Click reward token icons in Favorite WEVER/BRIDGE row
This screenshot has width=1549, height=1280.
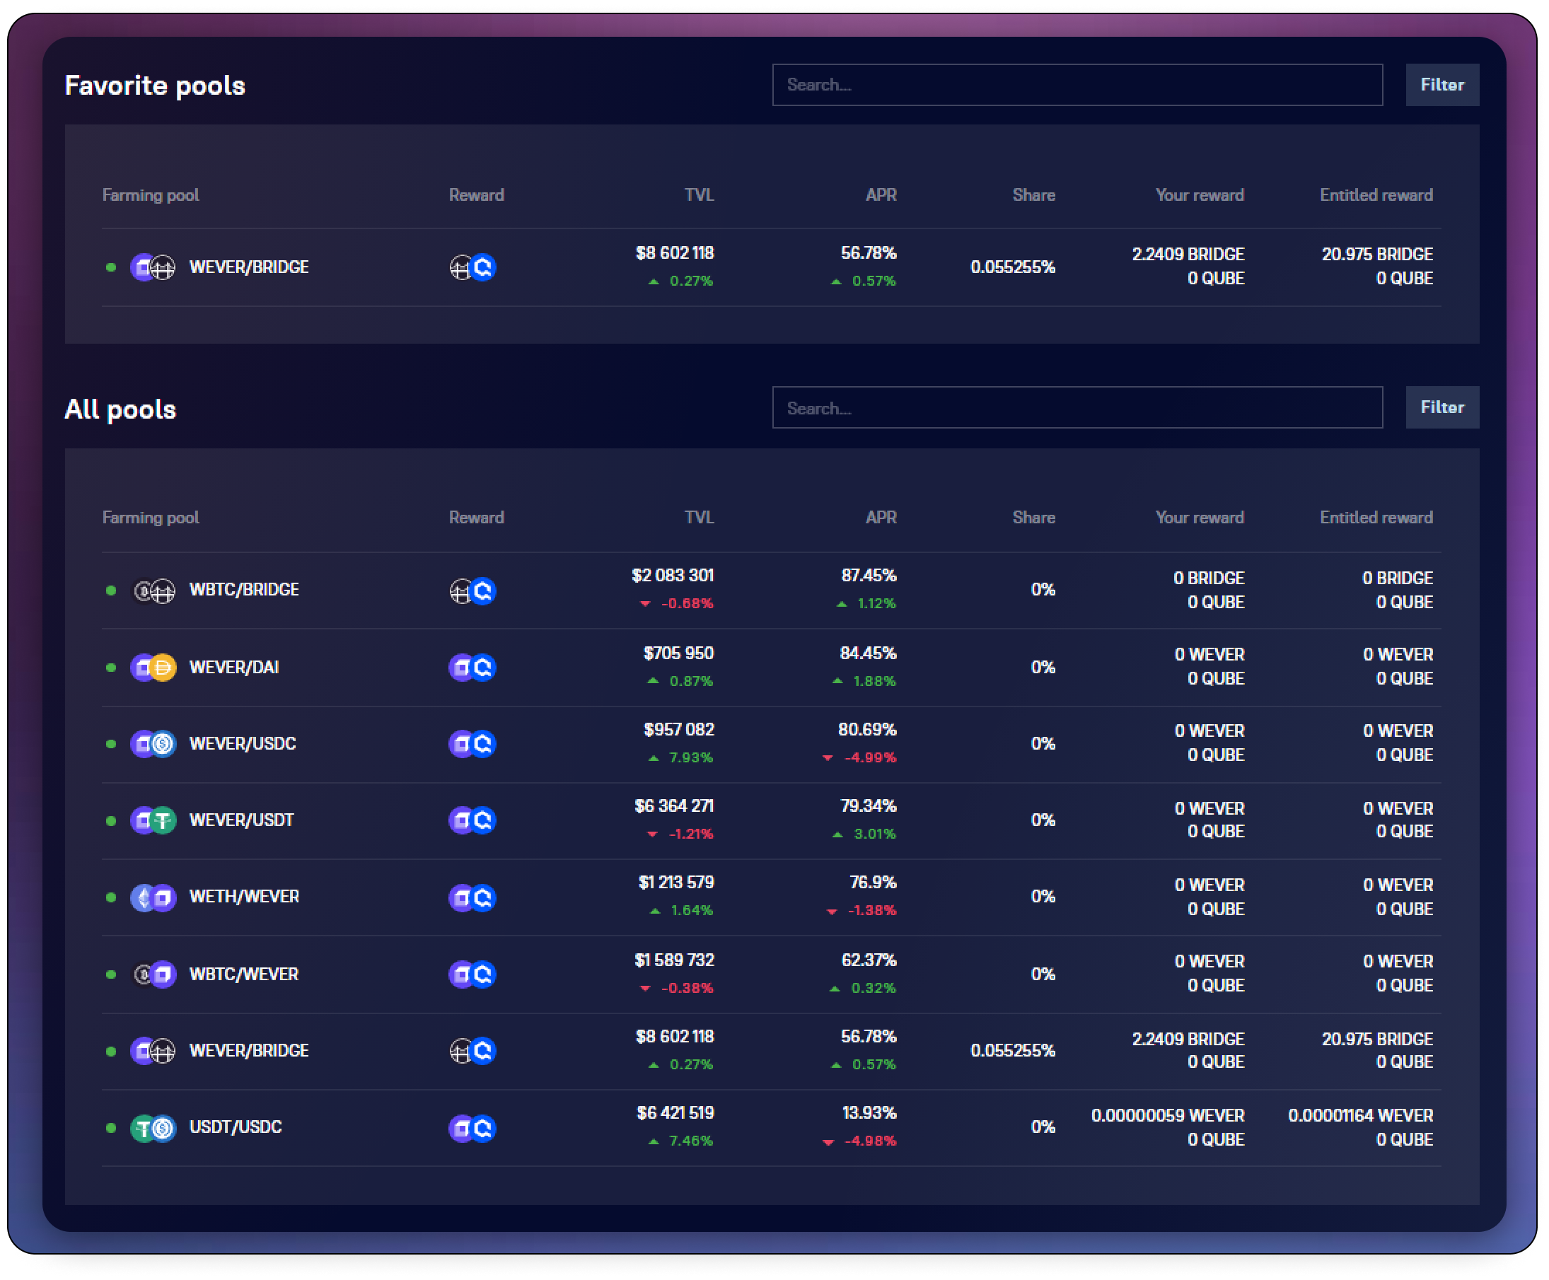tap(472, 267)
